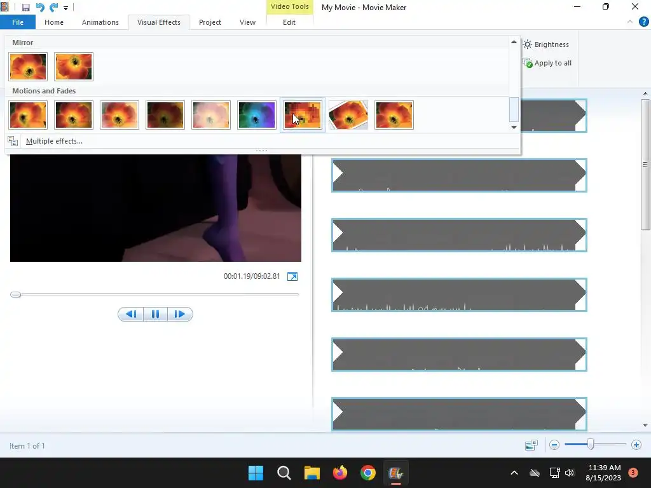This screenshot has height=488, width=651.
Task: Click the Apply to all icon
Action: coord(527,63)
